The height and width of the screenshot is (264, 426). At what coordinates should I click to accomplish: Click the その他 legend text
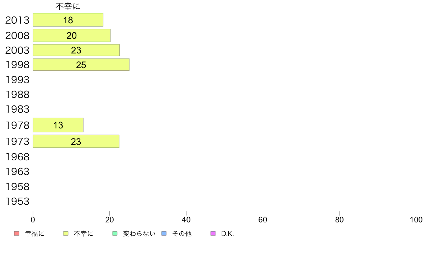click(x=182, y=234)
